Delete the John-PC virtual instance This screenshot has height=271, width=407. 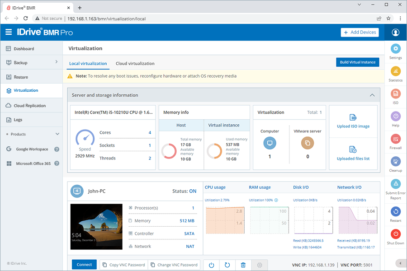(243, 265)
